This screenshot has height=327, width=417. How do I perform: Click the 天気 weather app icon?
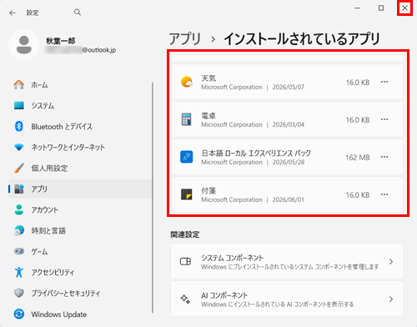click(x=187, y=82)
